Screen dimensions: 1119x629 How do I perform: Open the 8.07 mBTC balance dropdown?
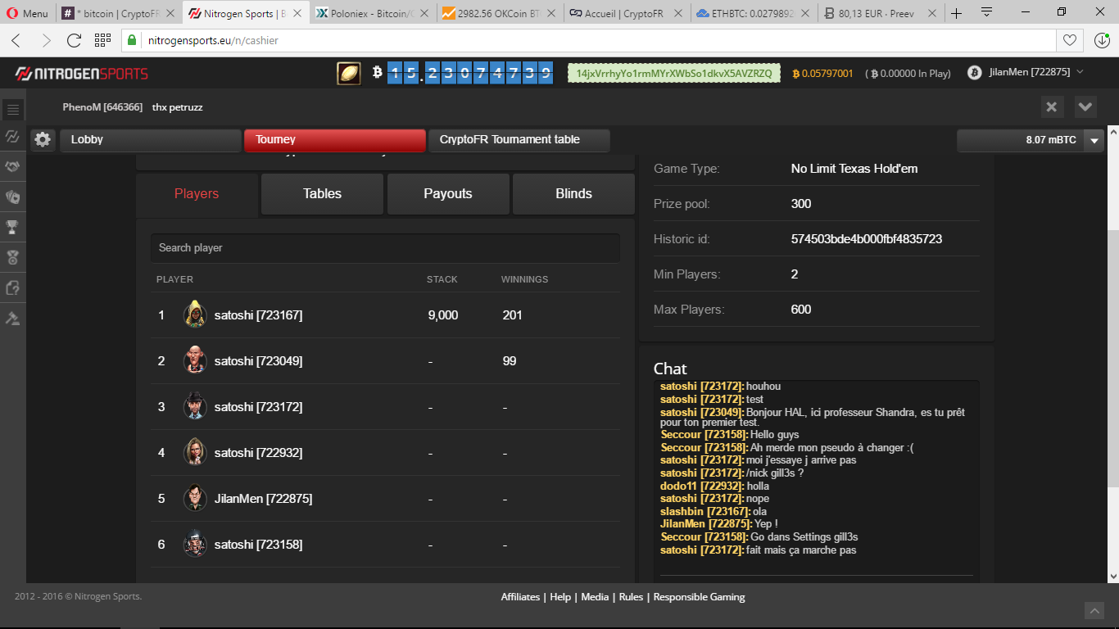tap(1094, 141)
